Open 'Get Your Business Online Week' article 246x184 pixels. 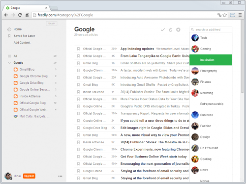pos(154,157)
